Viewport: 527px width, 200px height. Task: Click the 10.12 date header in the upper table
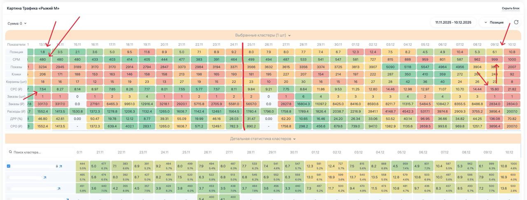click(512, 44)
